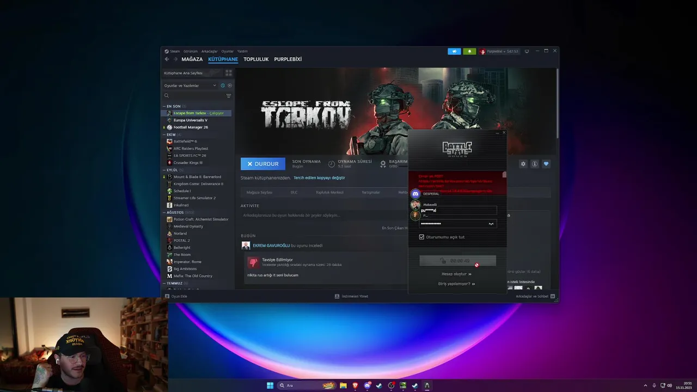
Task: Collapse the EN SON section
Action: tap(163, 106)
